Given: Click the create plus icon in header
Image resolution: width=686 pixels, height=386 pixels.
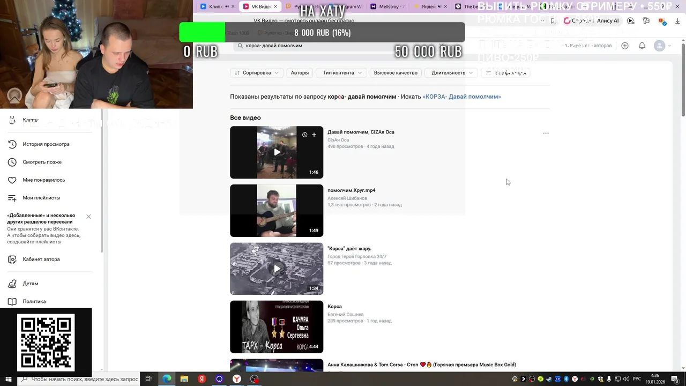Looking at the screenshot, I should [625, 46].
